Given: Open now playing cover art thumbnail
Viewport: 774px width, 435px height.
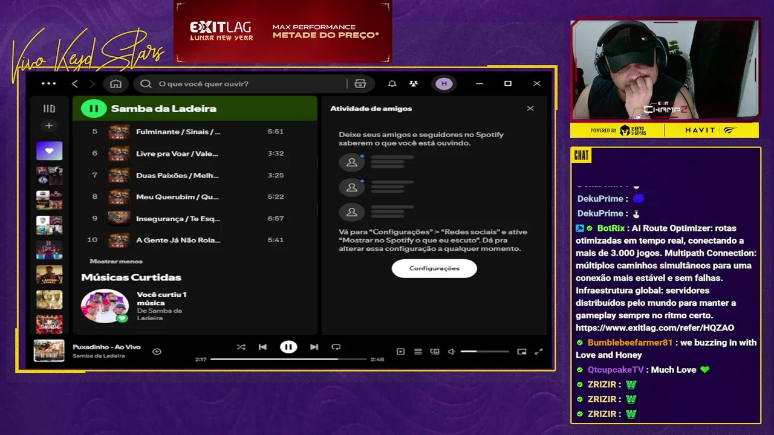Looking at the screenshot, I should tap(49, 351).
